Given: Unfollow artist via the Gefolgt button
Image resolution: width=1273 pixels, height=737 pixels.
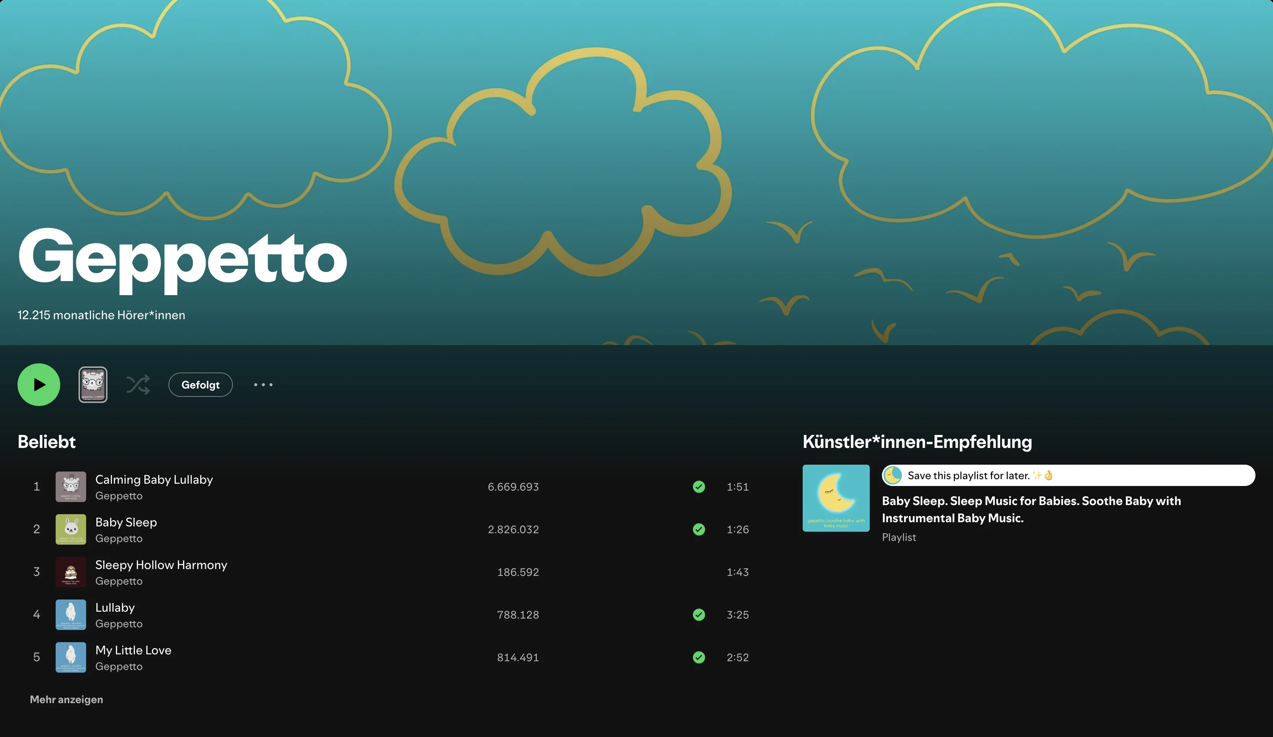Looking at the screenshot, I should tap(200, 385).
